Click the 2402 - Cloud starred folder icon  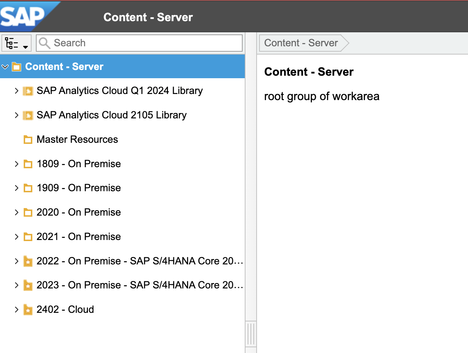pyautogui.click(x=28, y=310)
